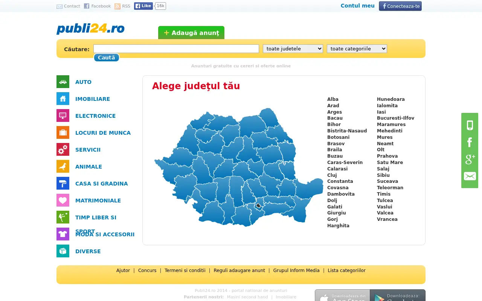Open the Contul meu link
The height and width of the screenshot is (301, 482).
(358, 6)
